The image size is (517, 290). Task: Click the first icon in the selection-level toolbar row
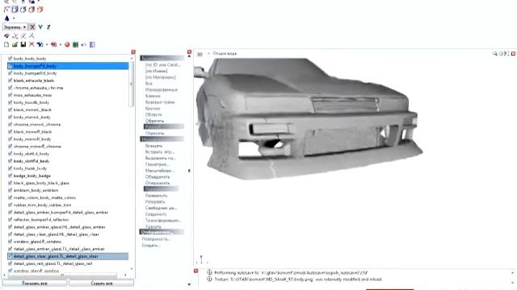(6, 10)
